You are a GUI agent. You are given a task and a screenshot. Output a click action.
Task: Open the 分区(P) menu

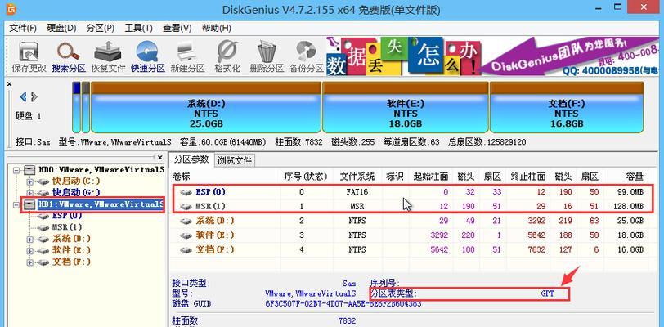pos(101,28)
